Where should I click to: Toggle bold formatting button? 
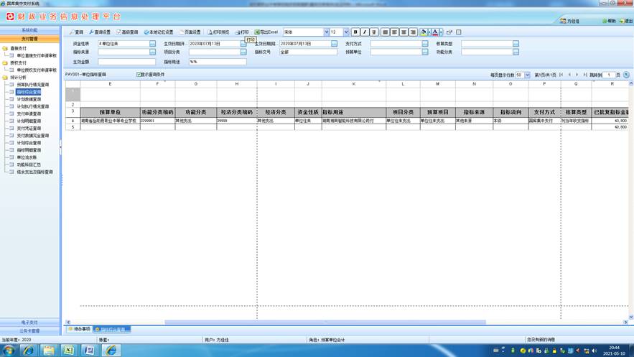point(355,32)
